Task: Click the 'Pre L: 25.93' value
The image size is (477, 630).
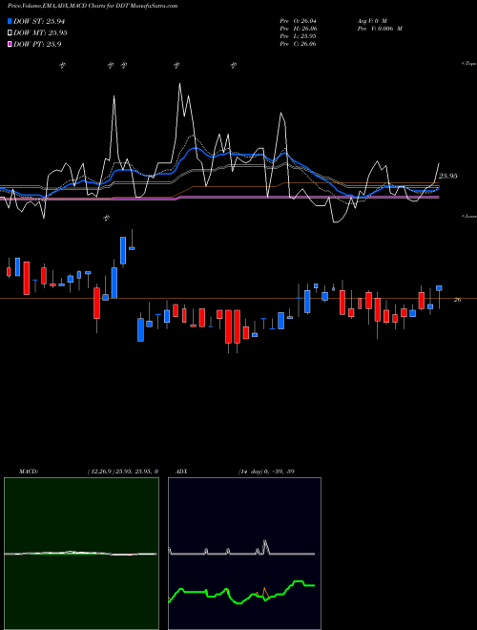Action: point(298,36)
